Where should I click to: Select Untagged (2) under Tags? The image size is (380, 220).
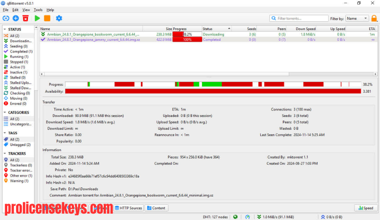pyautogui.click(x=17, y=145)
